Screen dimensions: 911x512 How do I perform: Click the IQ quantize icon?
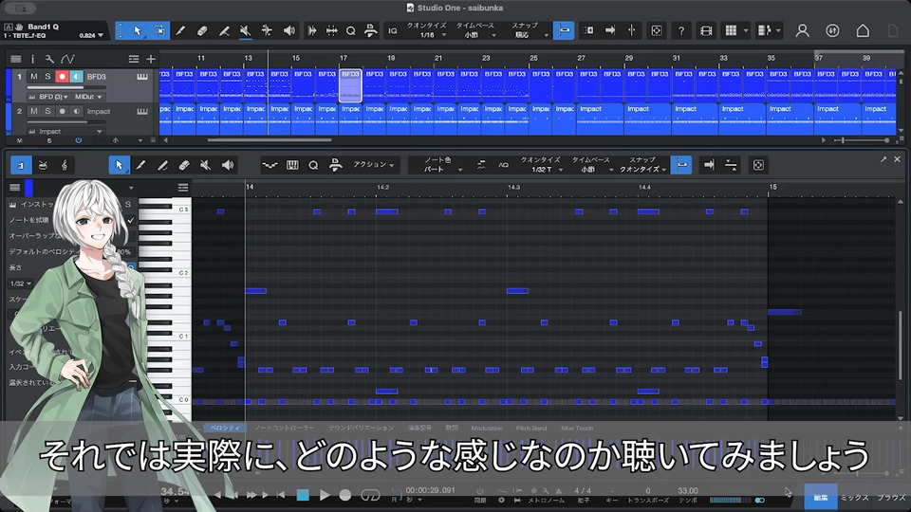(393, 30)
